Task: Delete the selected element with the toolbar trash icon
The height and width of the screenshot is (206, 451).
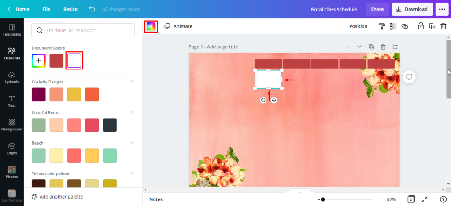Action: 443,26
